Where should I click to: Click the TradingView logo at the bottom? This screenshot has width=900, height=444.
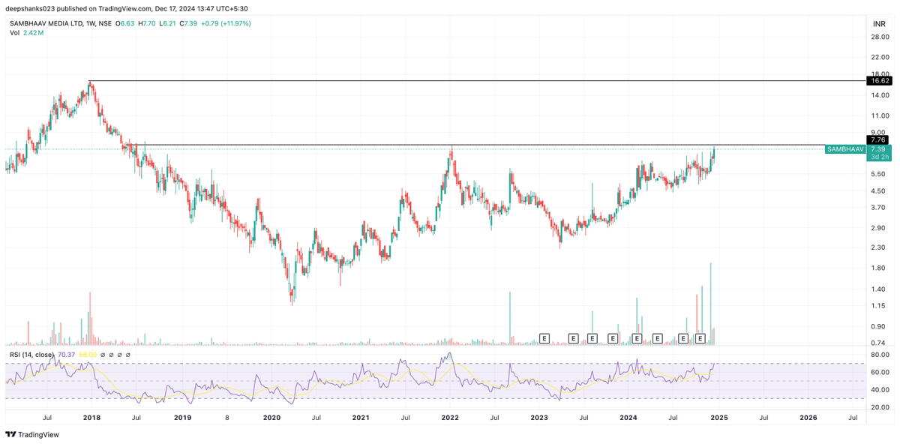point(32,434)
